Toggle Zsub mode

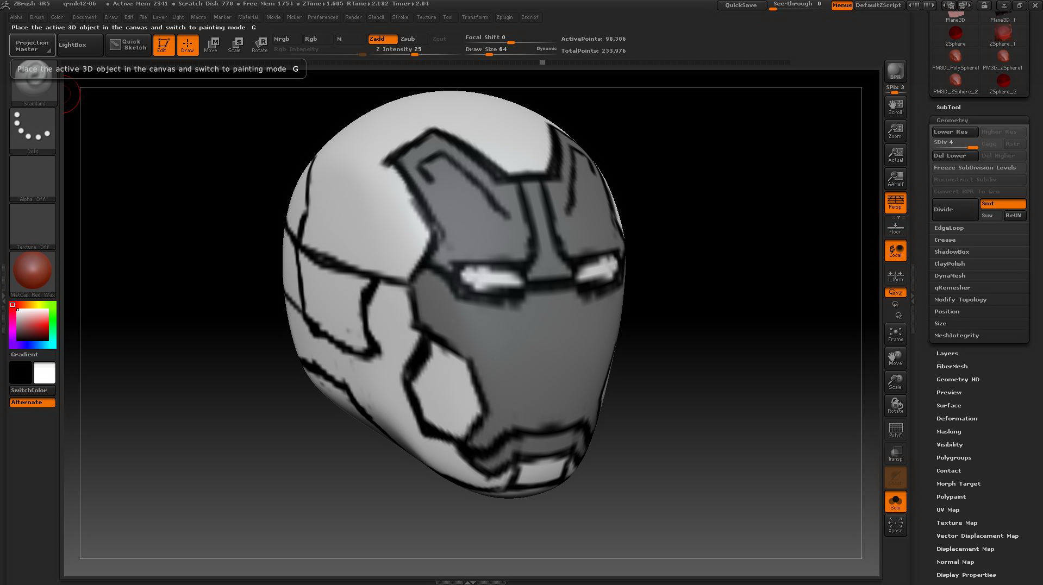(x=414, y=39)
